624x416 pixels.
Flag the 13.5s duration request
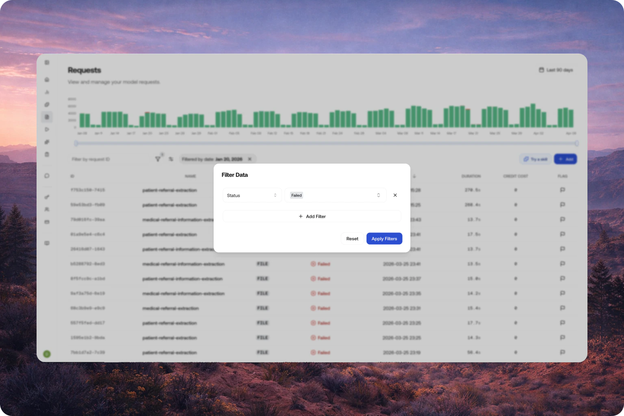[x=563, y=264]
